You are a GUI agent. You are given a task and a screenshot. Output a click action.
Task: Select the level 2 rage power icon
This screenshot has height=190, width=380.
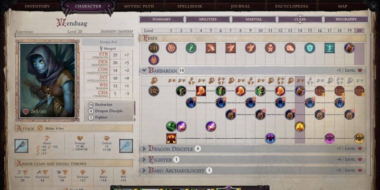click(181, 91)
